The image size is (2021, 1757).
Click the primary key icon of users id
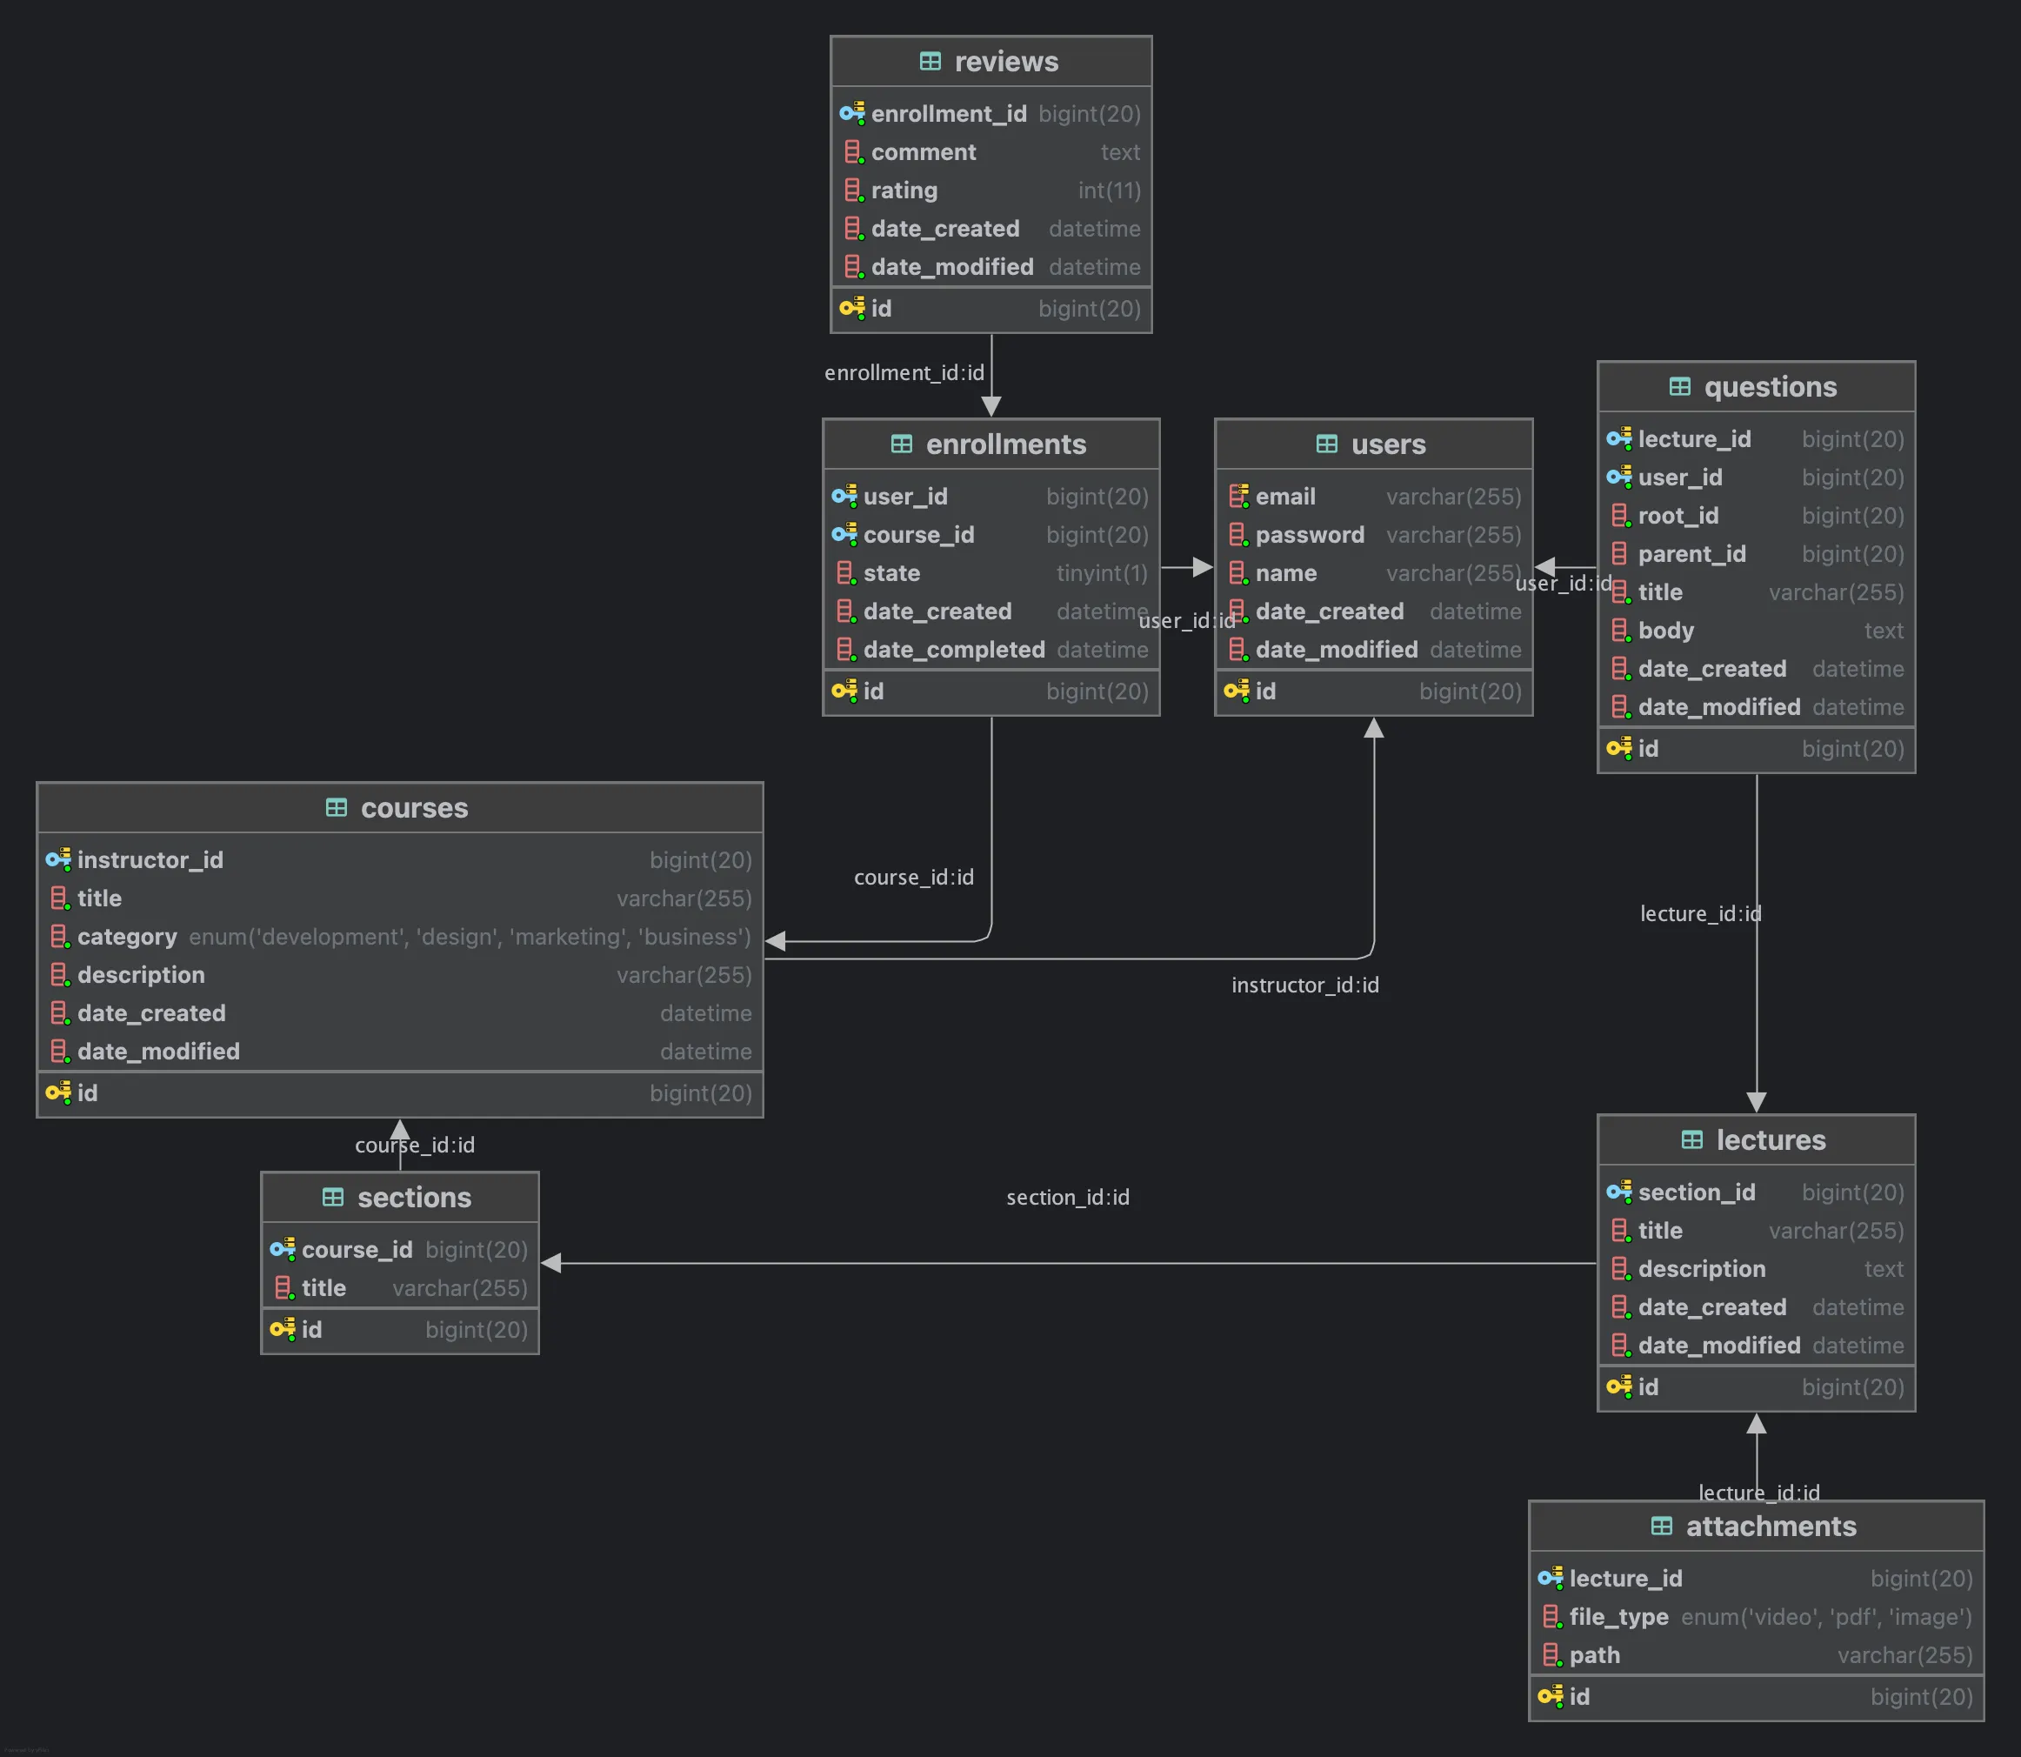coord(1236,691)
